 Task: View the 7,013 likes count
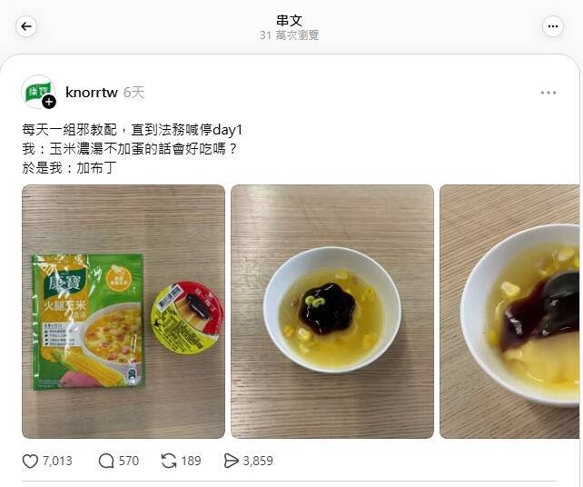[57, 461]
